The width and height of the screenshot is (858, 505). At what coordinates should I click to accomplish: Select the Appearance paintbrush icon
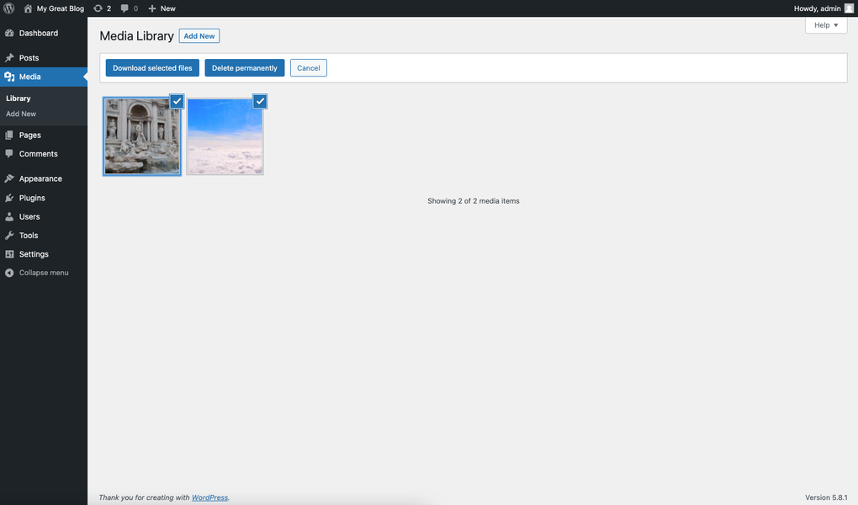click(x=10, y=178)
